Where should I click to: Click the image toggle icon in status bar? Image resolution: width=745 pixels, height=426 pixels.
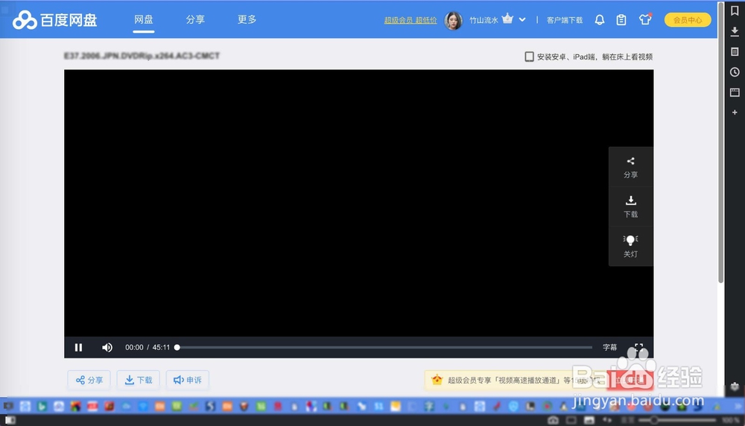tap(589, 420)
